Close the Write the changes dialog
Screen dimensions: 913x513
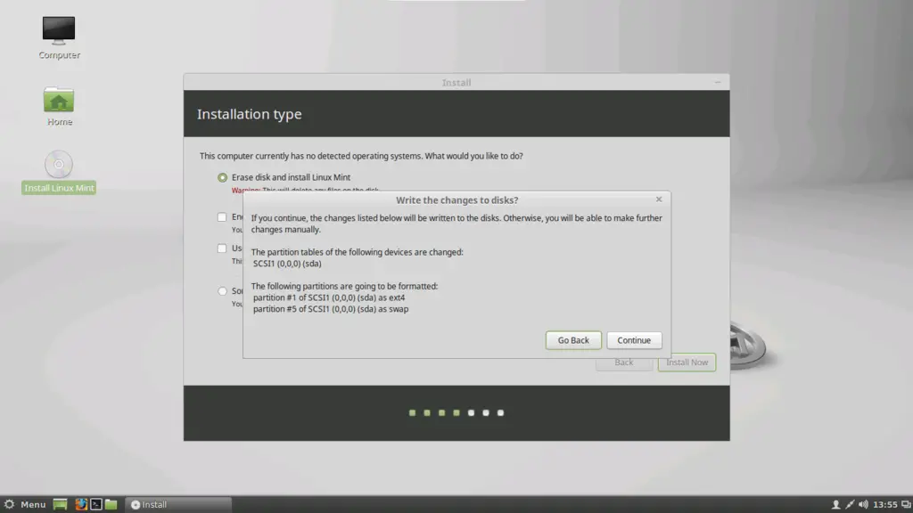tap(659, 199)
